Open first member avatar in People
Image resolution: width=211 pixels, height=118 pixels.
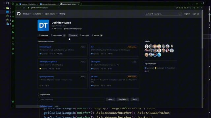click(146, 46)
